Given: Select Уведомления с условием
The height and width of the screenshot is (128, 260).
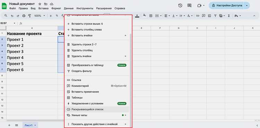Looking at the screenshot, I should click(x=97, y=103).
